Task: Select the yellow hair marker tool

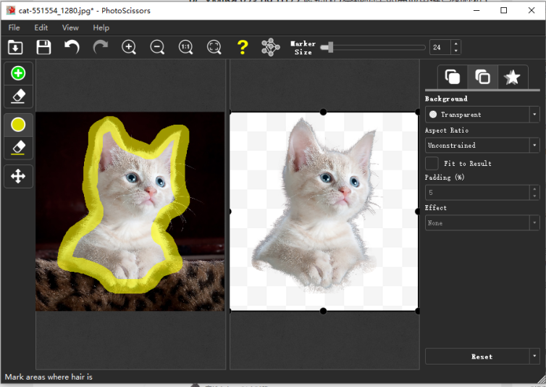Action: click(18, 125)
